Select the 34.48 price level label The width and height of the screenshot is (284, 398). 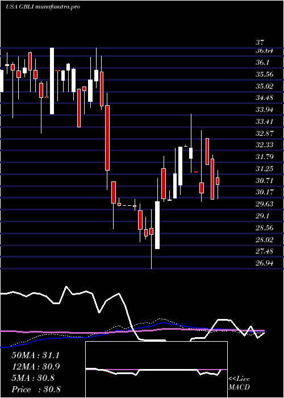265,98
